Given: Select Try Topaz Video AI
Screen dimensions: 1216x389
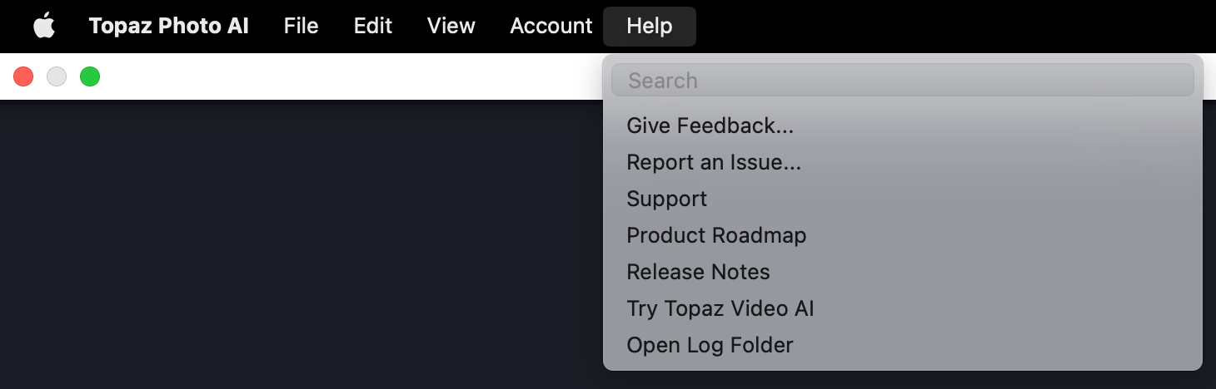Looking at the screenshot, I should 720,308.
